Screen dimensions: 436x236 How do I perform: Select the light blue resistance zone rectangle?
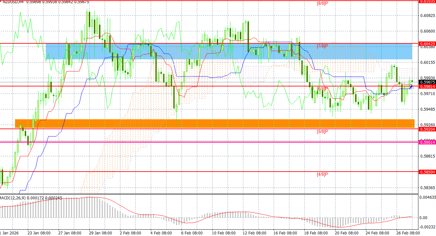(x=229, y=51)
